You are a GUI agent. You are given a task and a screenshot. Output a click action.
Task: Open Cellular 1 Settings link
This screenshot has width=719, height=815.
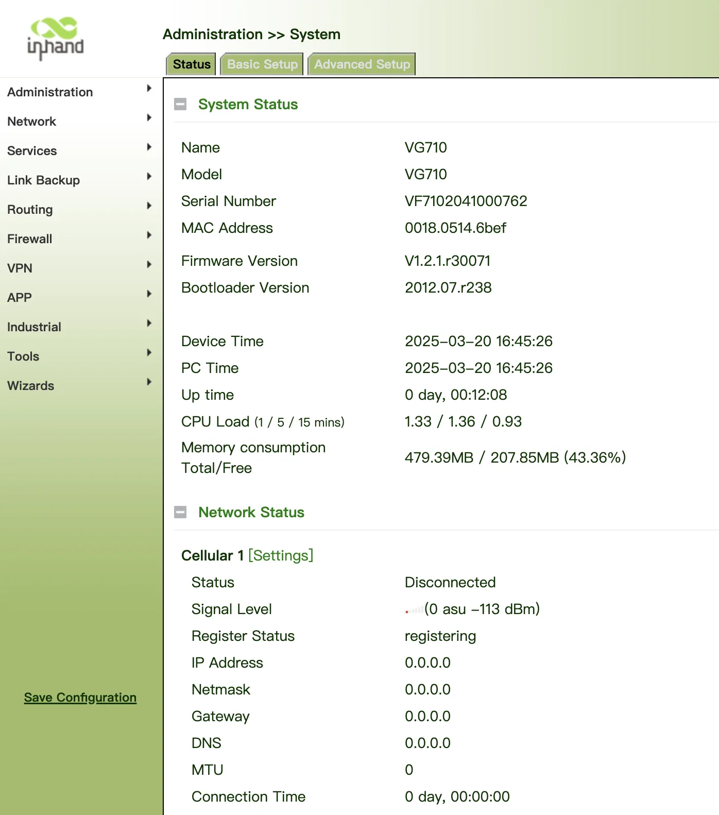281,555
